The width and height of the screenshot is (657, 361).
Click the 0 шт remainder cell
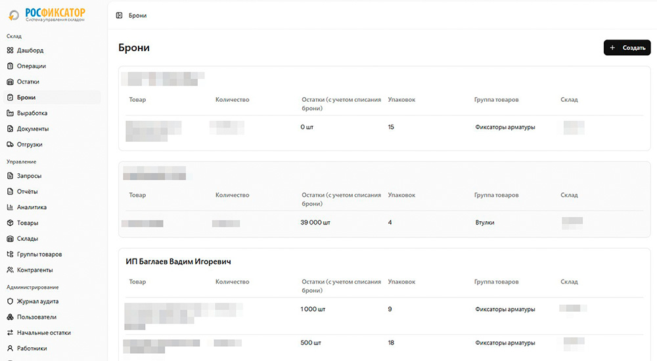(x=307, y=127)
